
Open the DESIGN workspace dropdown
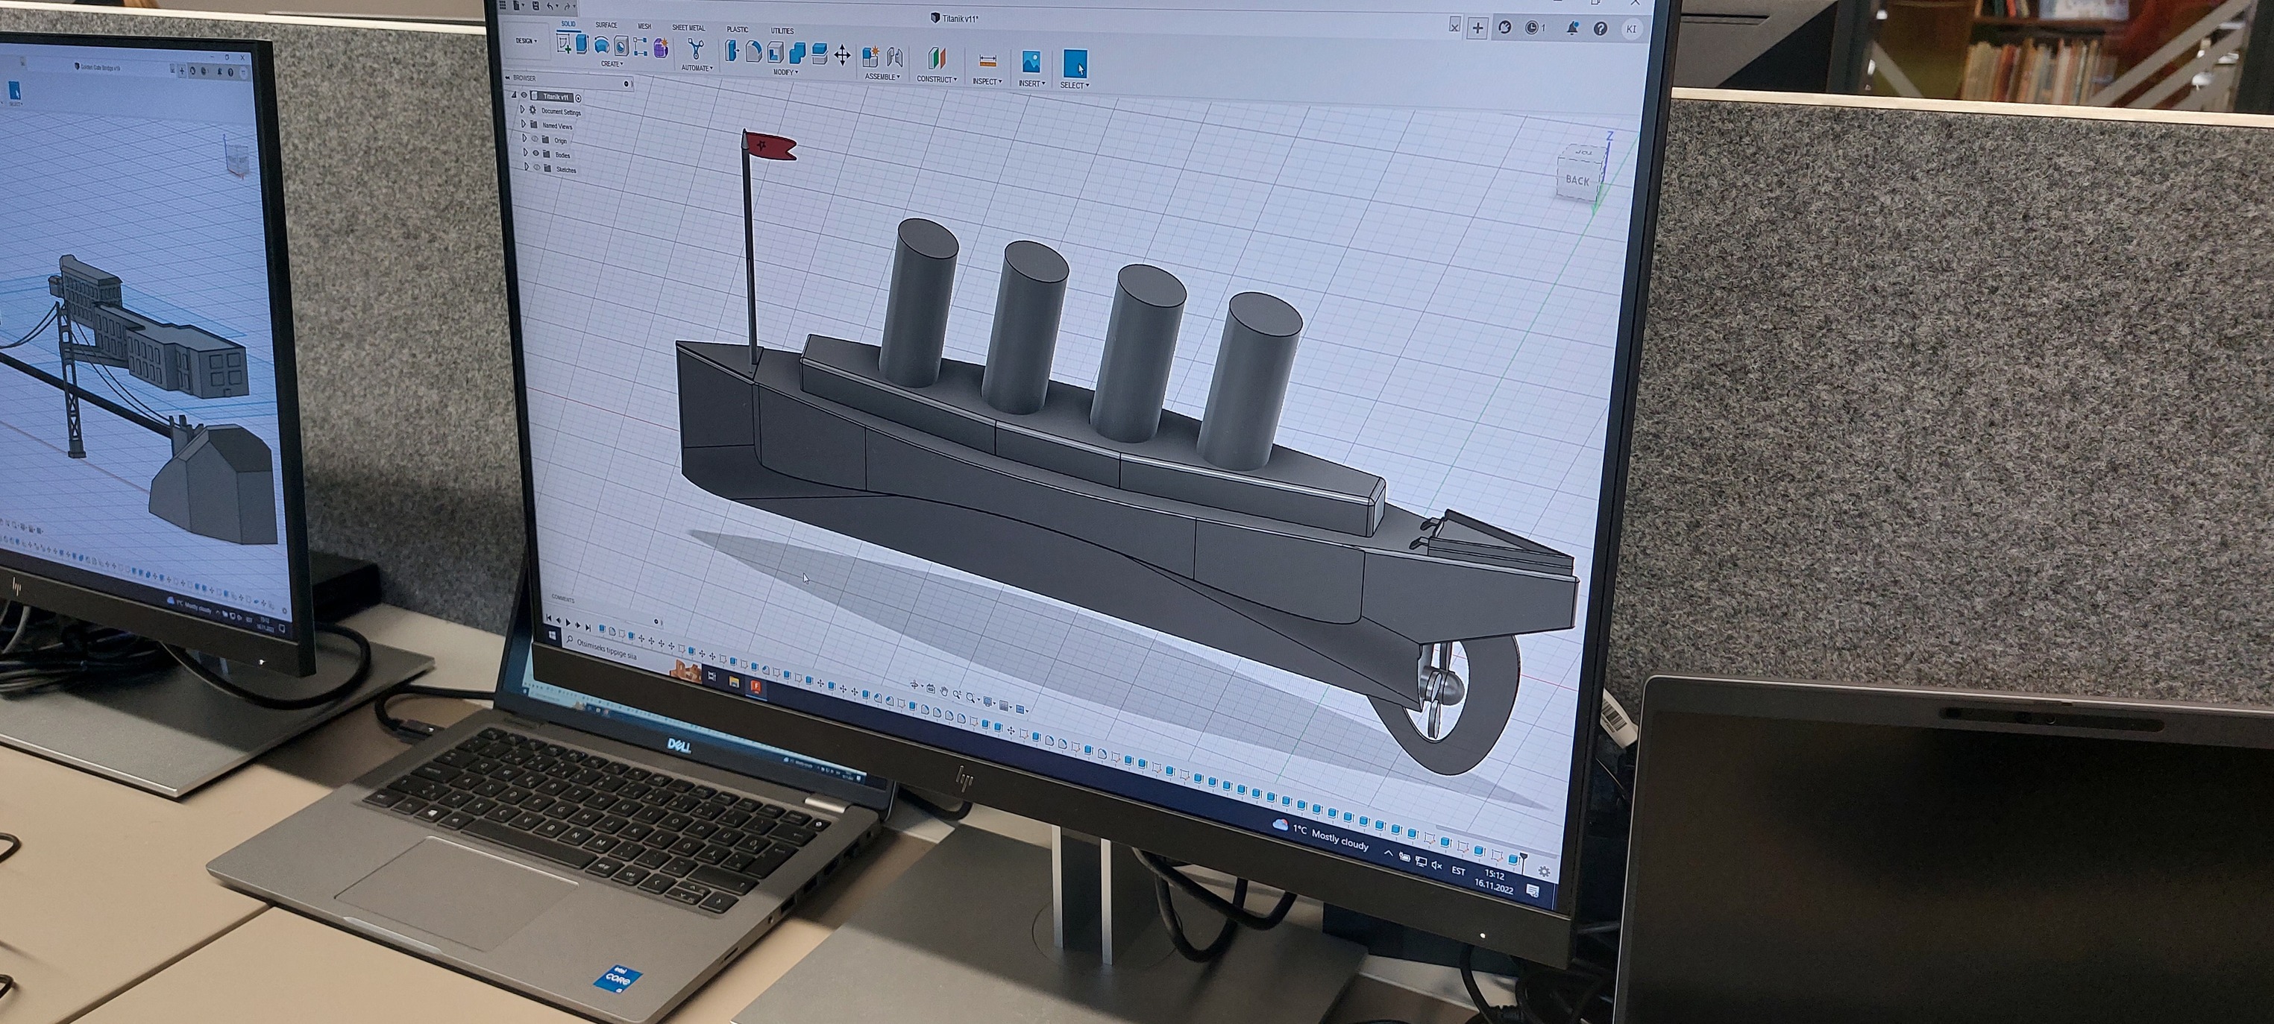pos(527,40)
